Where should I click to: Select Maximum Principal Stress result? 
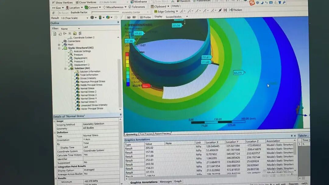[93, 82]
